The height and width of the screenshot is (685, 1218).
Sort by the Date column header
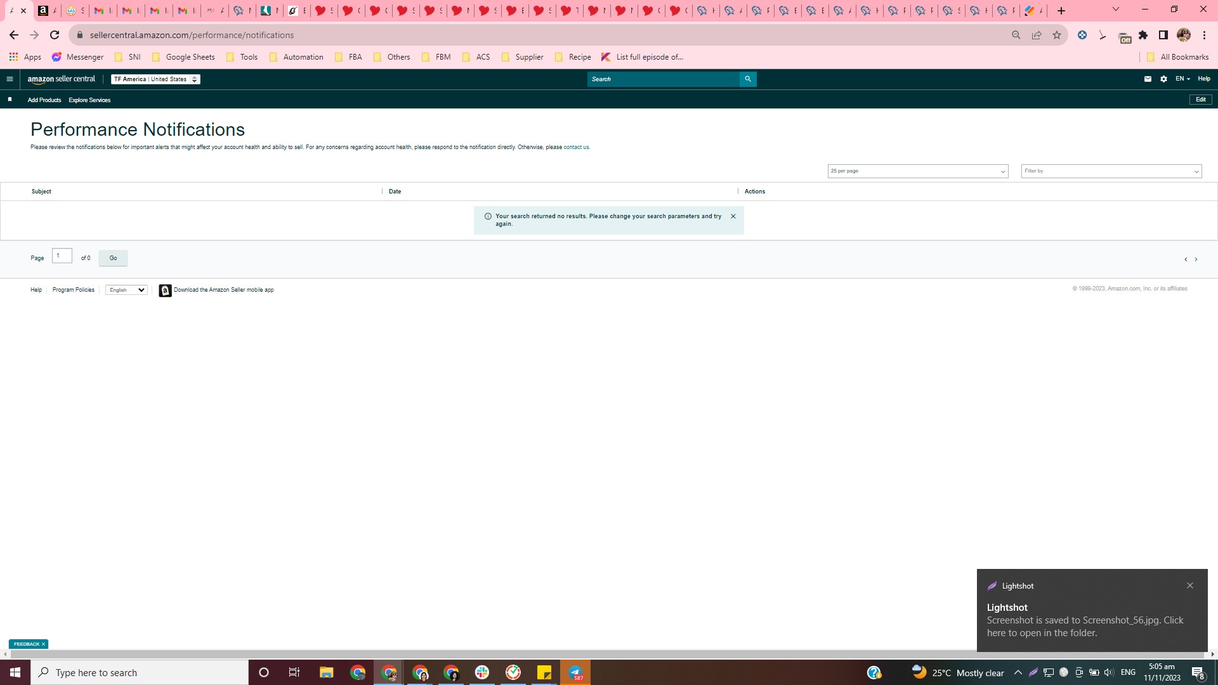coord(395,192)
